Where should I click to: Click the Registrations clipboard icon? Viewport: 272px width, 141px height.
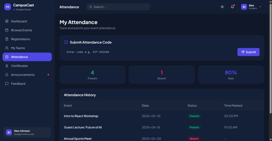coord(7,39)
